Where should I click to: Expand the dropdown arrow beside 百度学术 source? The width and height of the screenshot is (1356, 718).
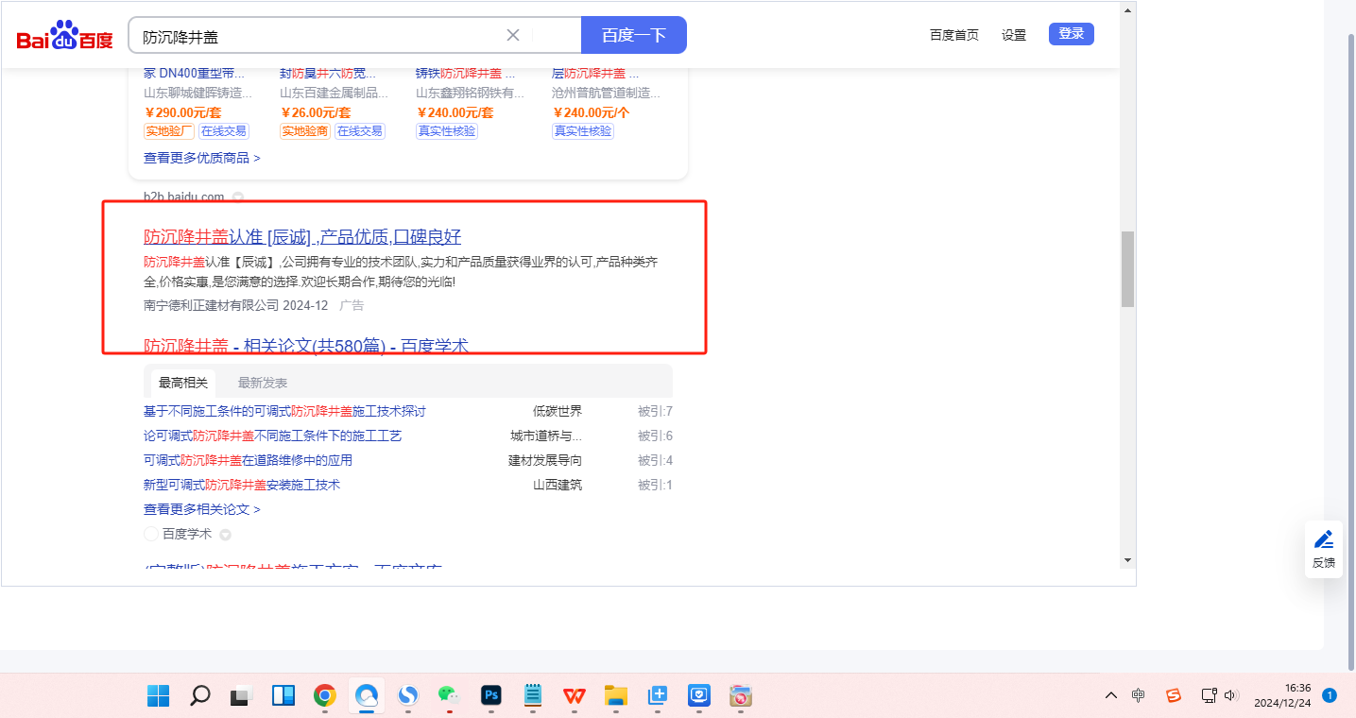225,535
